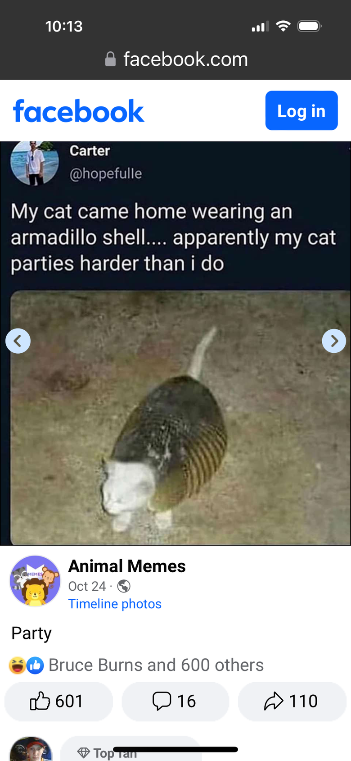Screen dimensions: 351x761
Task: Tap the Oct 24 post date
Action: 87,586
